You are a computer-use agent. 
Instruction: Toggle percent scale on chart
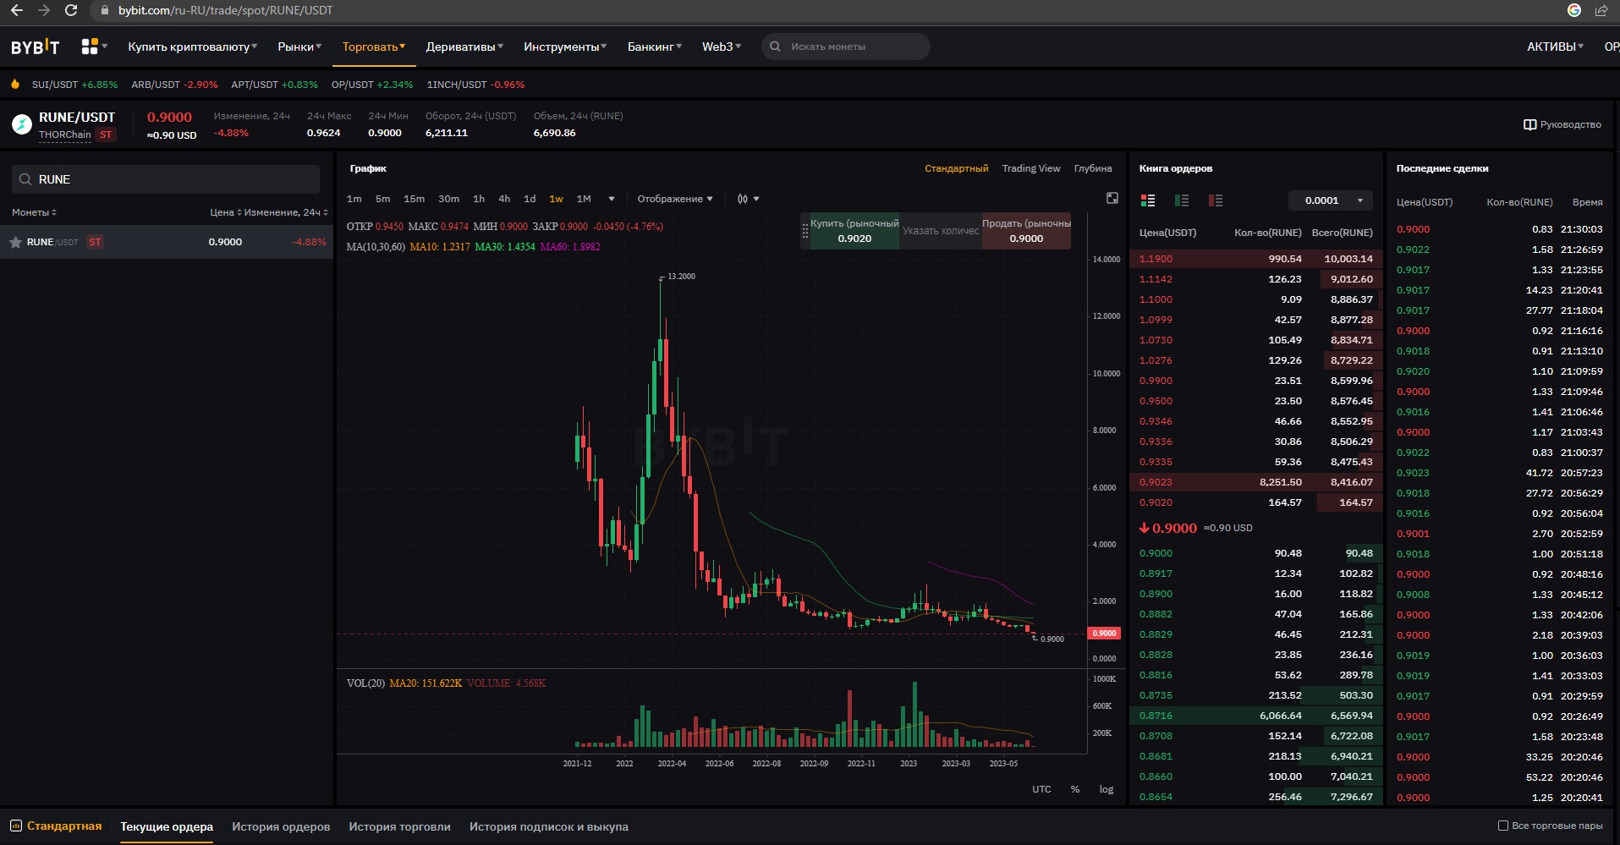1075,789
